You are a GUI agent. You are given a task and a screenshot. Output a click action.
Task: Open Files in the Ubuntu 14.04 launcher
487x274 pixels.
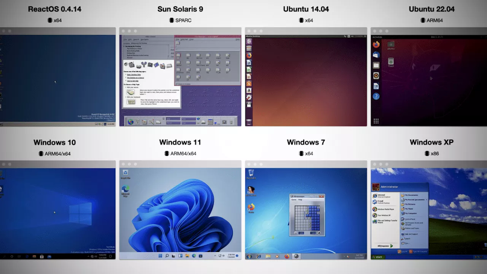pyautogui.click(x=249, y=48)
